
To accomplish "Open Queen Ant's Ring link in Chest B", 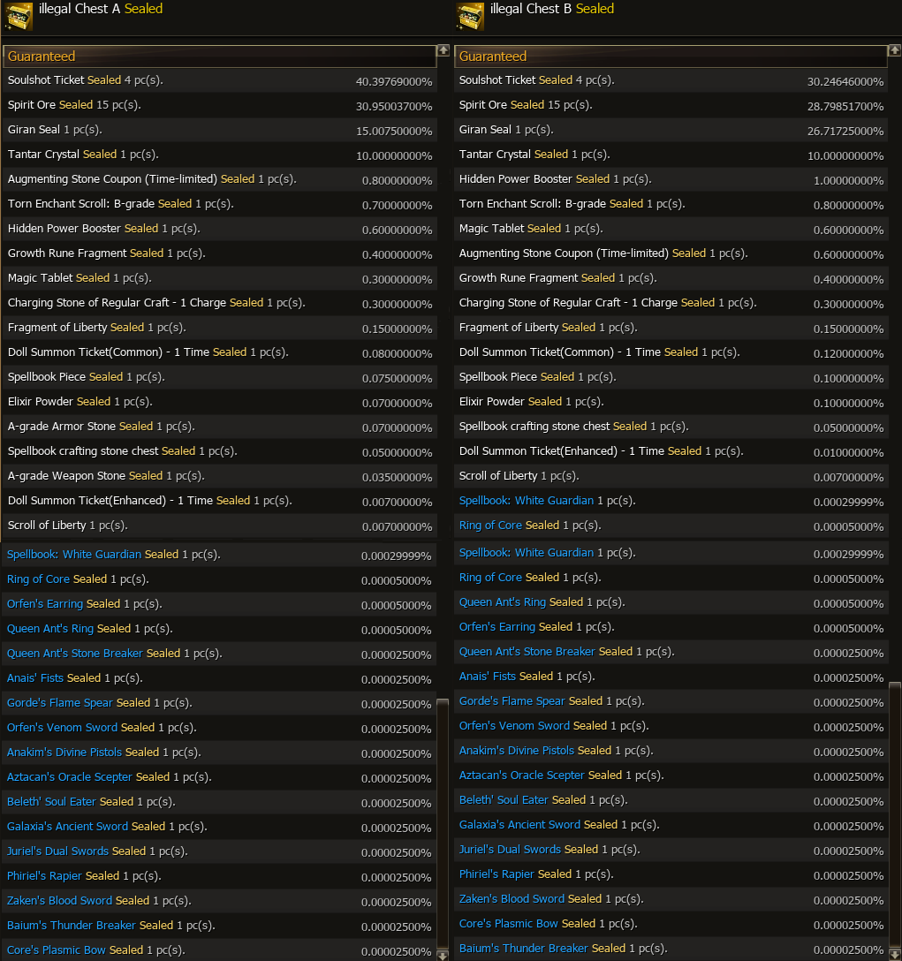I will click(x=502, y=602).
